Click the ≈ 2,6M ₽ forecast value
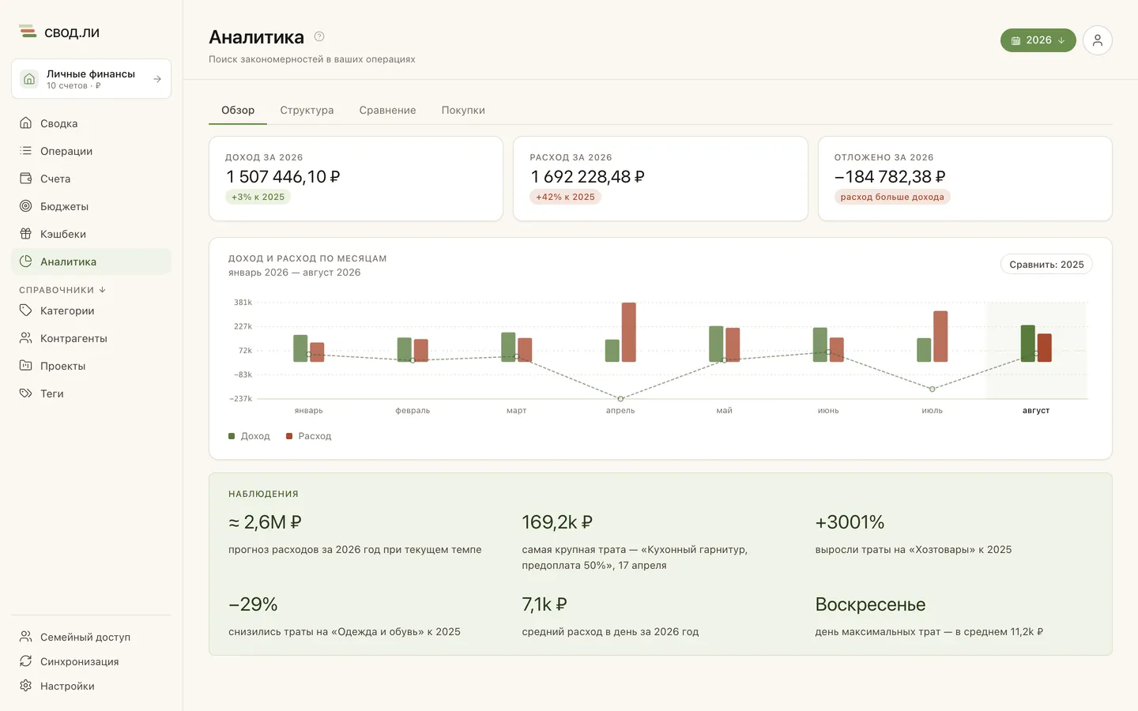Image resolution: width=1138 pixels, height=711 pixels. pos(266,522)
